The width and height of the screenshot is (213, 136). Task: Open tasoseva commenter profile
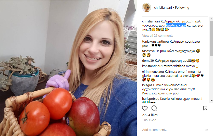(148, 51)
